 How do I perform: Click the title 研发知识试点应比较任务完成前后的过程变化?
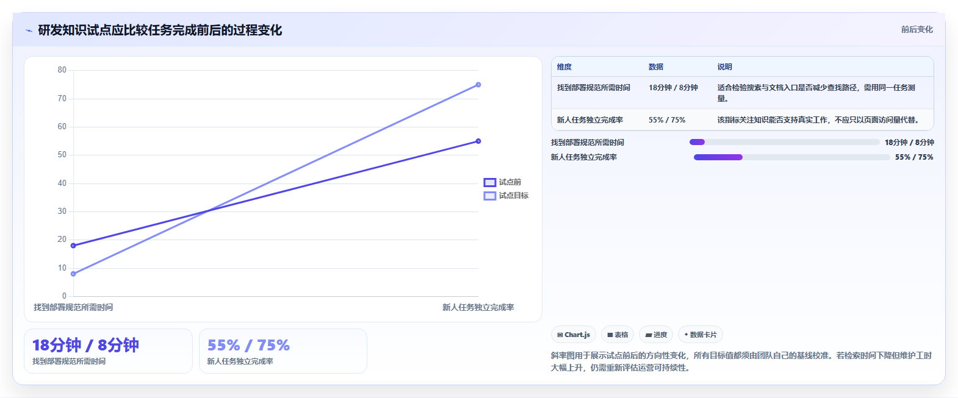(x=160, y=30)
